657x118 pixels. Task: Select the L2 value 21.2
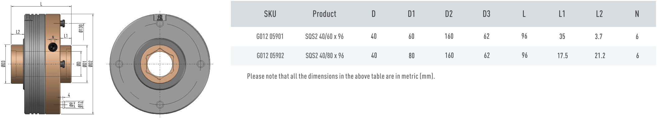click(x=600, y=56)
